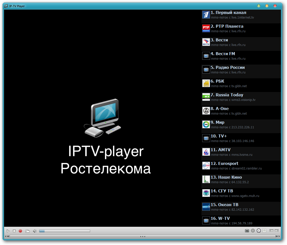Open settings via the gear icon
This screenshot has height=245, width=287.
253,231
